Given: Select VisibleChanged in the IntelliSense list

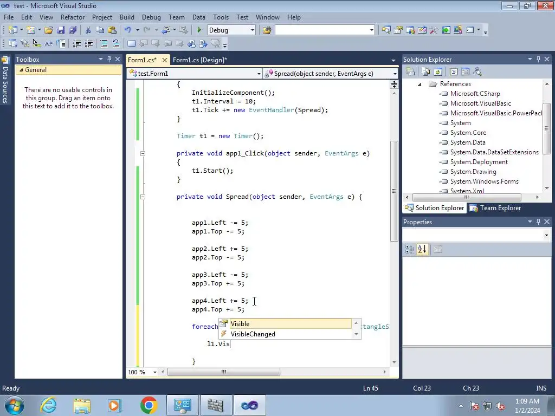Looking at the screenshot, I should [x=285, y=334].
